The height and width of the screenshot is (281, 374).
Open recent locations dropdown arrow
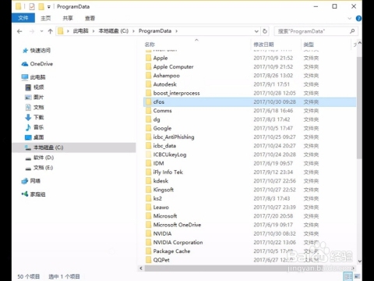tap(41, 31)
